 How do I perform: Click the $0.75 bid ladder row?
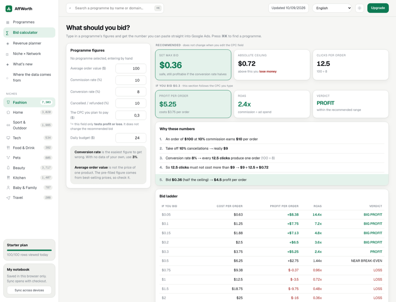pos(272,270)
